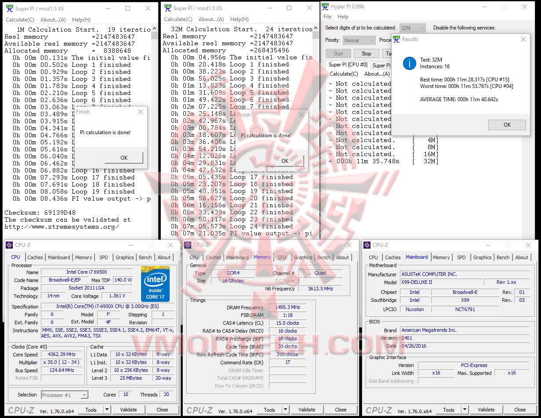The width and height of the screenshot is (541, 418).
Task: Click the CPU-Z icon in the Memory window title bar
Action: click(188, 245)
